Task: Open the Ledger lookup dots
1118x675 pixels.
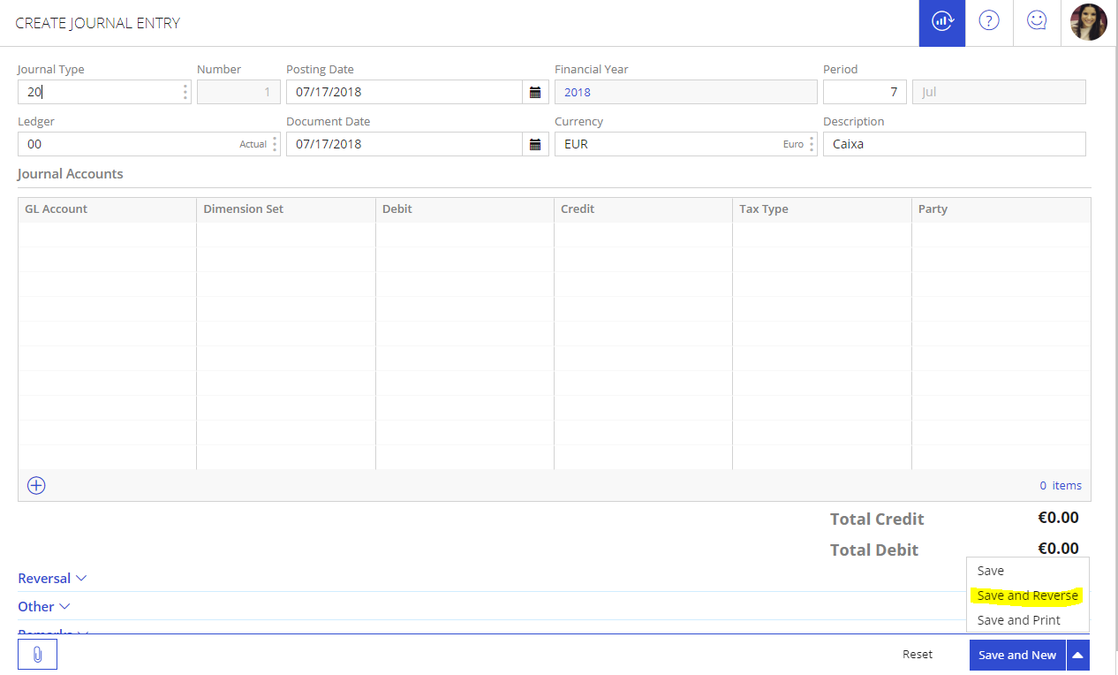Action: point(275,144)
